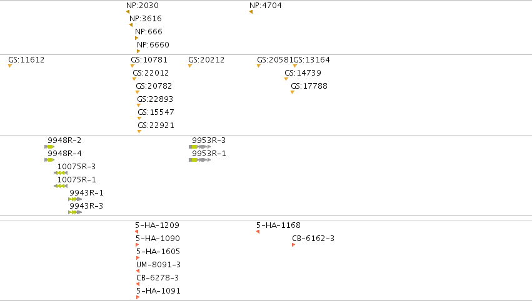This screenshot has height=301, width=532.
Task: Open the NP:4704 label
Action: (266, 6)
